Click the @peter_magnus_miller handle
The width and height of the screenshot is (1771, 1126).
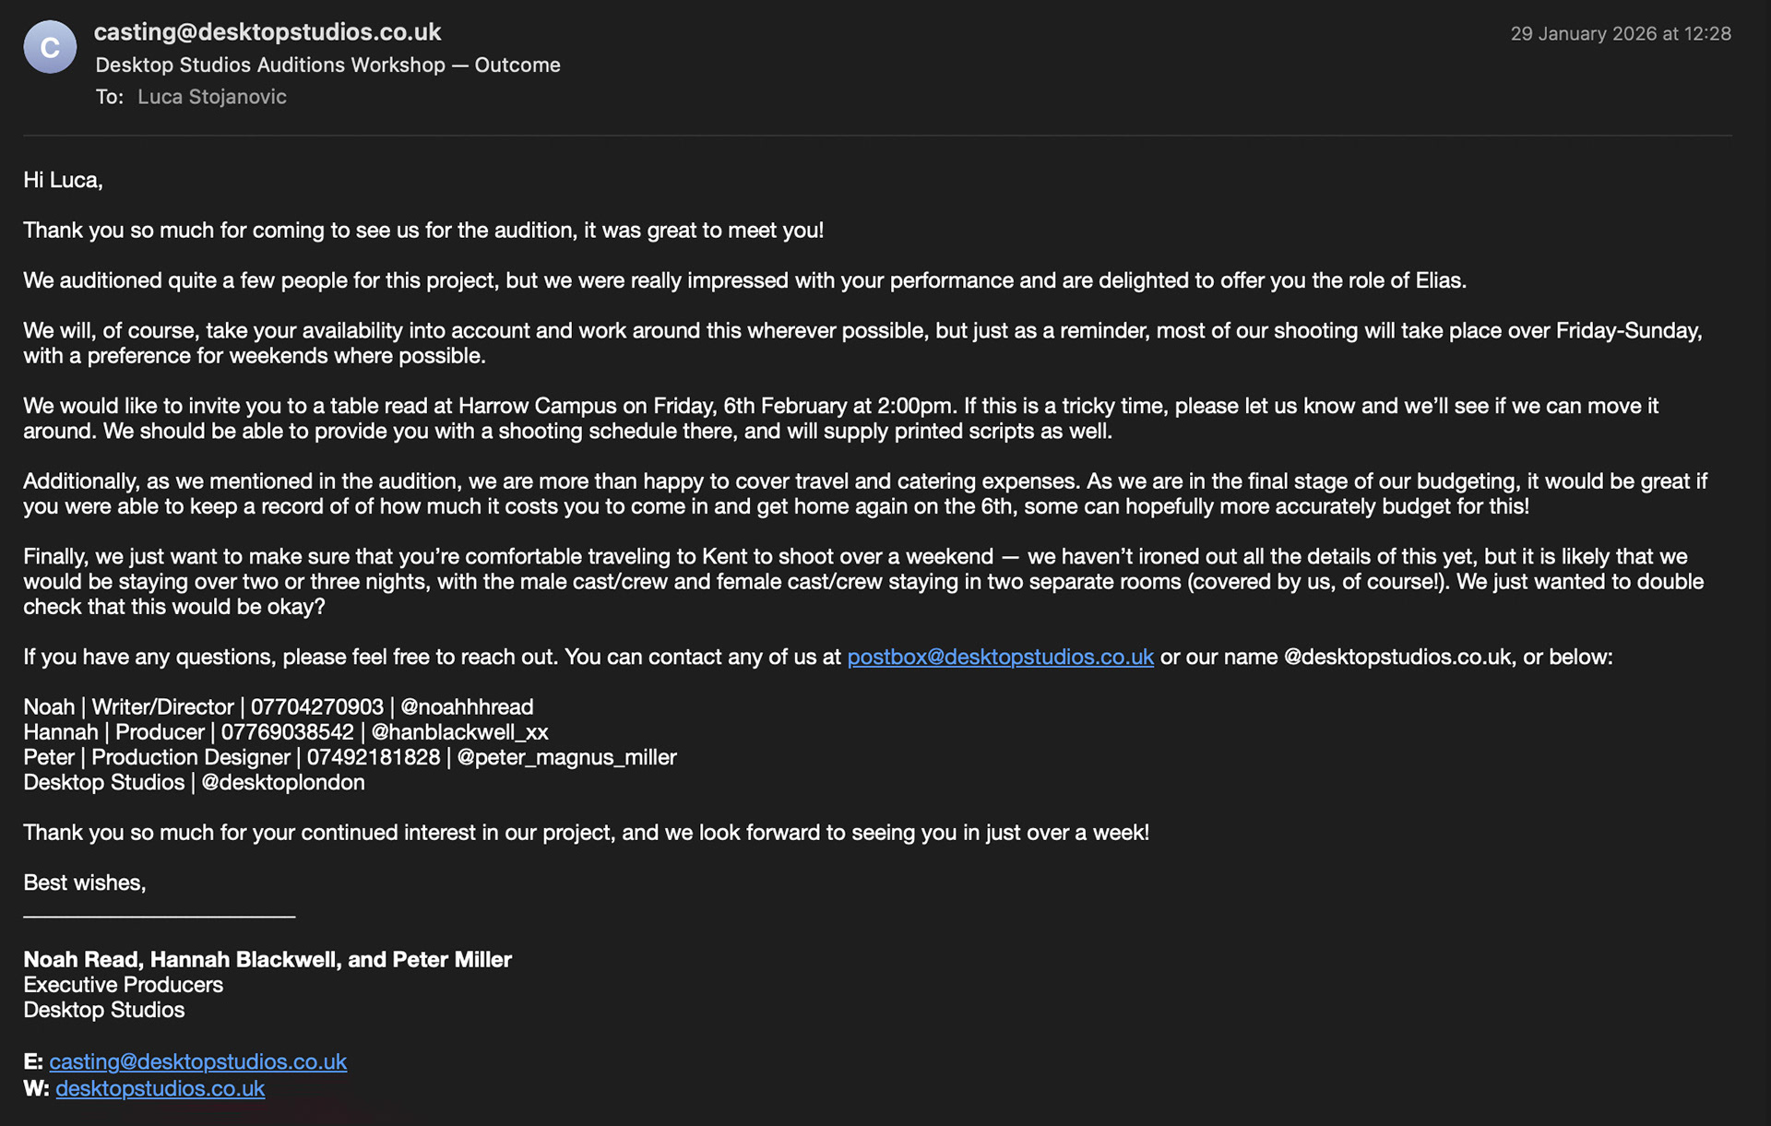567,757
